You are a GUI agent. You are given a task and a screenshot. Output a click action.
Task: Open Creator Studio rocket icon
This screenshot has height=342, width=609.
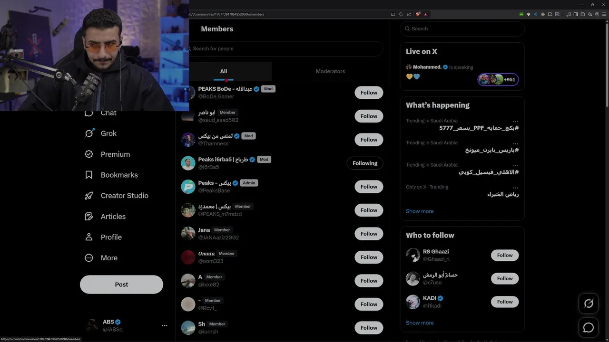pyautogui.click(x=89, y=196)
